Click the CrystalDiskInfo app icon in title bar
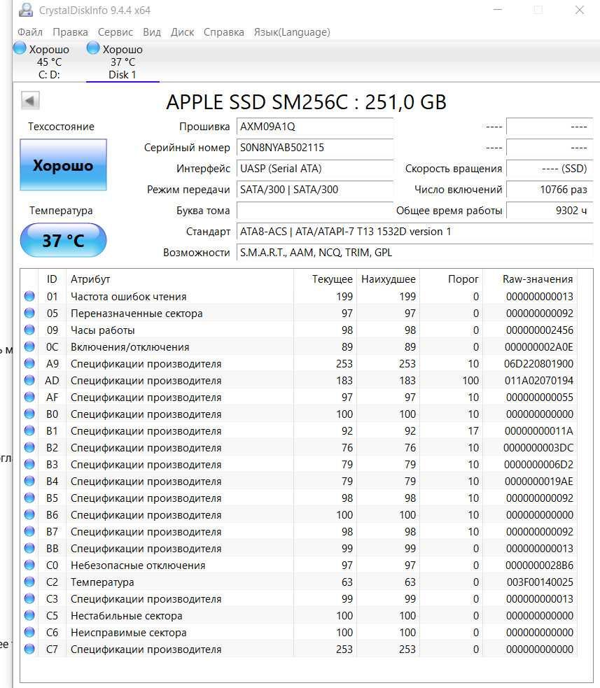The image size is (600, 688). point(25,10)
